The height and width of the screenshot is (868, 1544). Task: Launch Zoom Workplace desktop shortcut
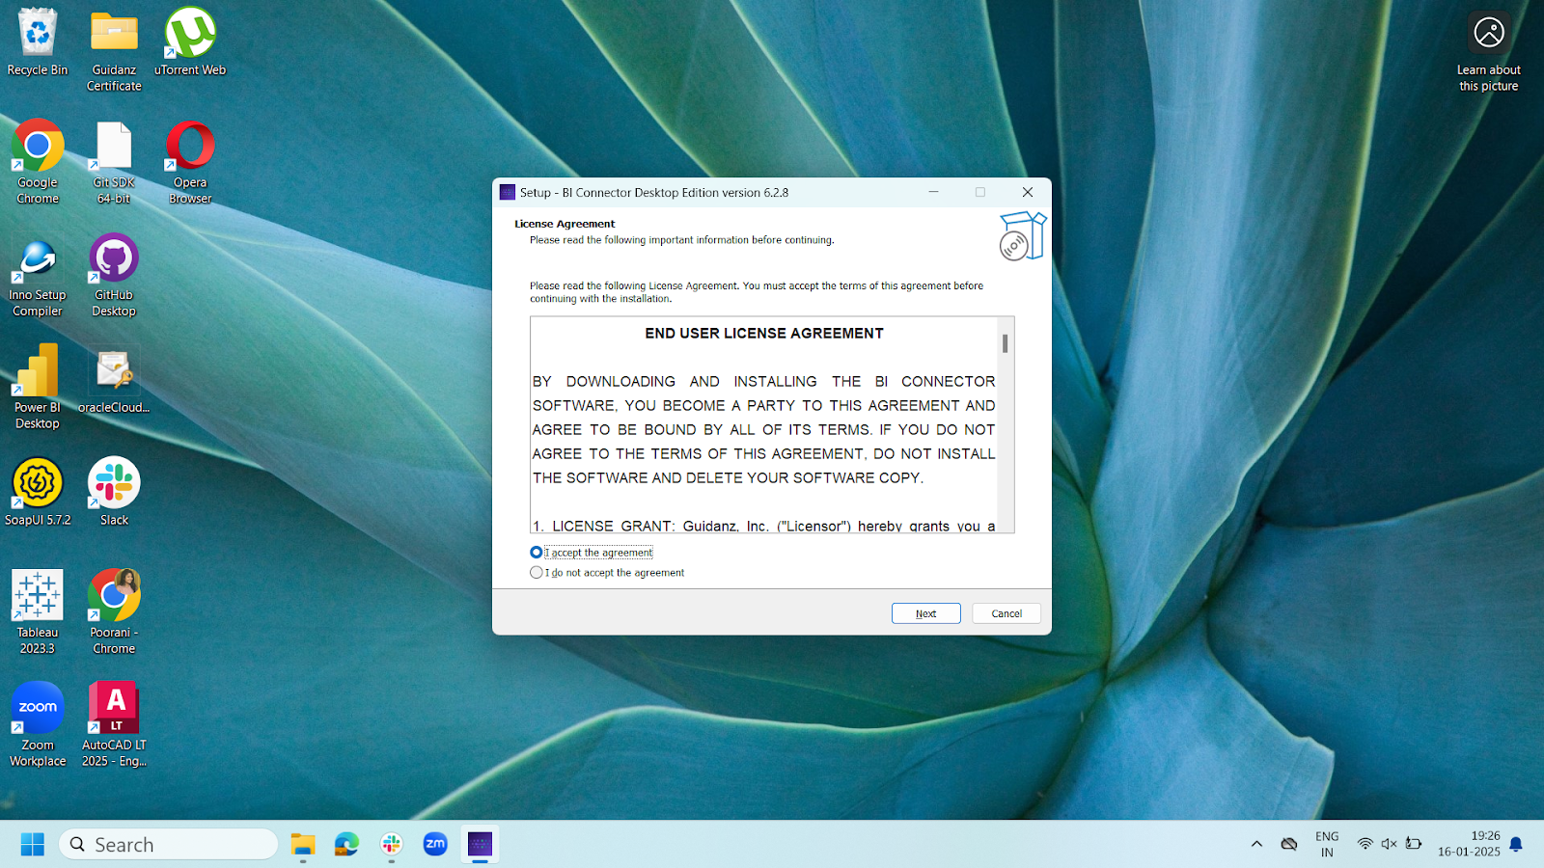38,725
